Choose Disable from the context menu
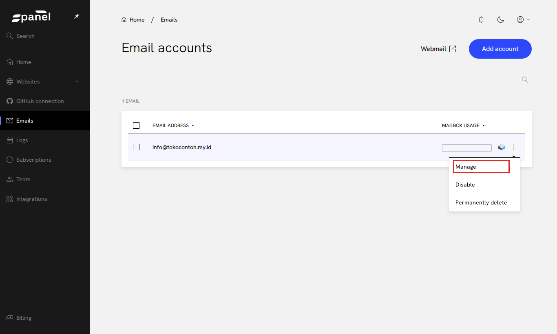 click(x=484, y=185)
